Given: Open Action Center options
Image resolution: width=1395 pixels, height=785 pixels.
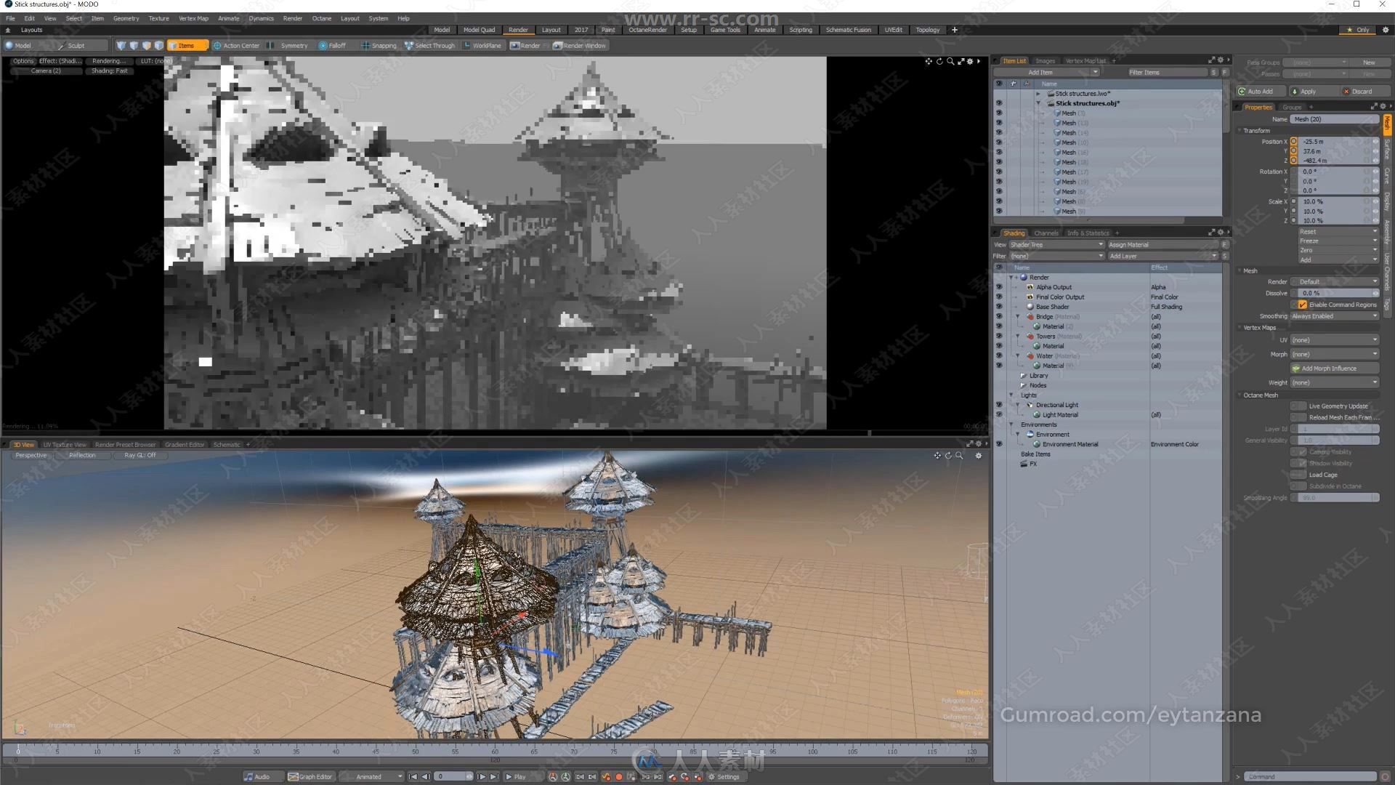Looking at the screenshot, I should [x=235, y=45].
